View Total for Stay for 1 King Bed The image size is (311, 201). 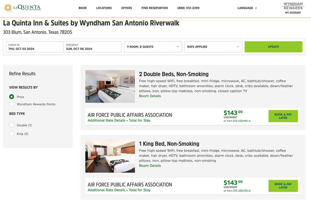[x=140, y=190]
